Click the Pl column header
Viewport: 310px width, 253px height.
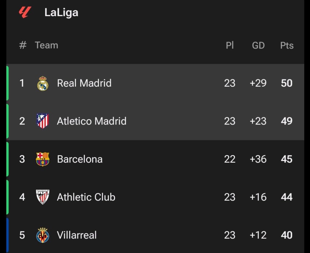(230, 45)
